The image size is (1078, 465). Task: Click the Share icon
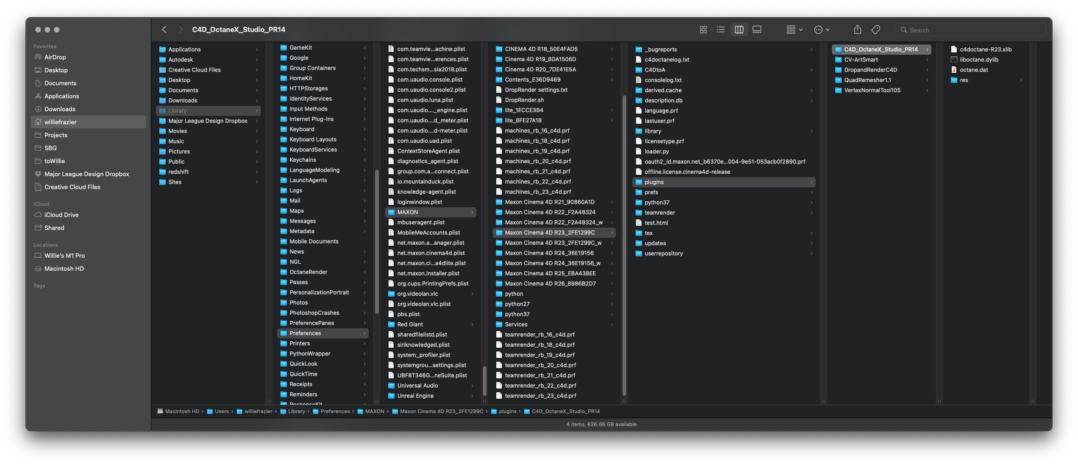tap(857, 30)
